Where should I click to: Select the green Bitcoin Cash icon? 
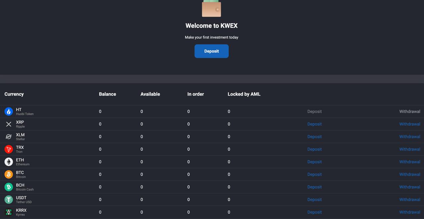[9, 187]
